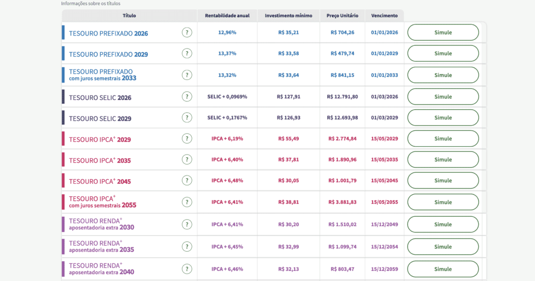Open the Tesouro Selic 2029 title
This screenshot has height=281, width=535.
point(100,119)
